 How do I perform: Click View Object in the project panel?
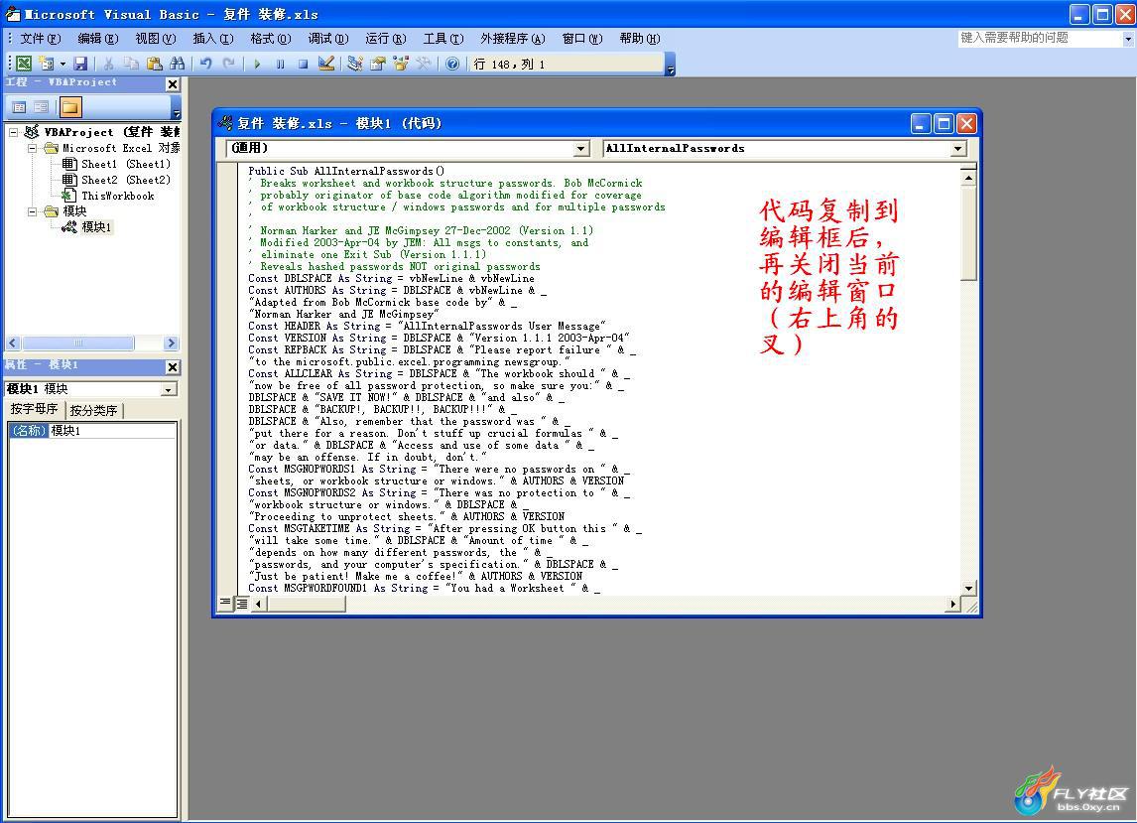pyautogui.click(x=42, y=107)
